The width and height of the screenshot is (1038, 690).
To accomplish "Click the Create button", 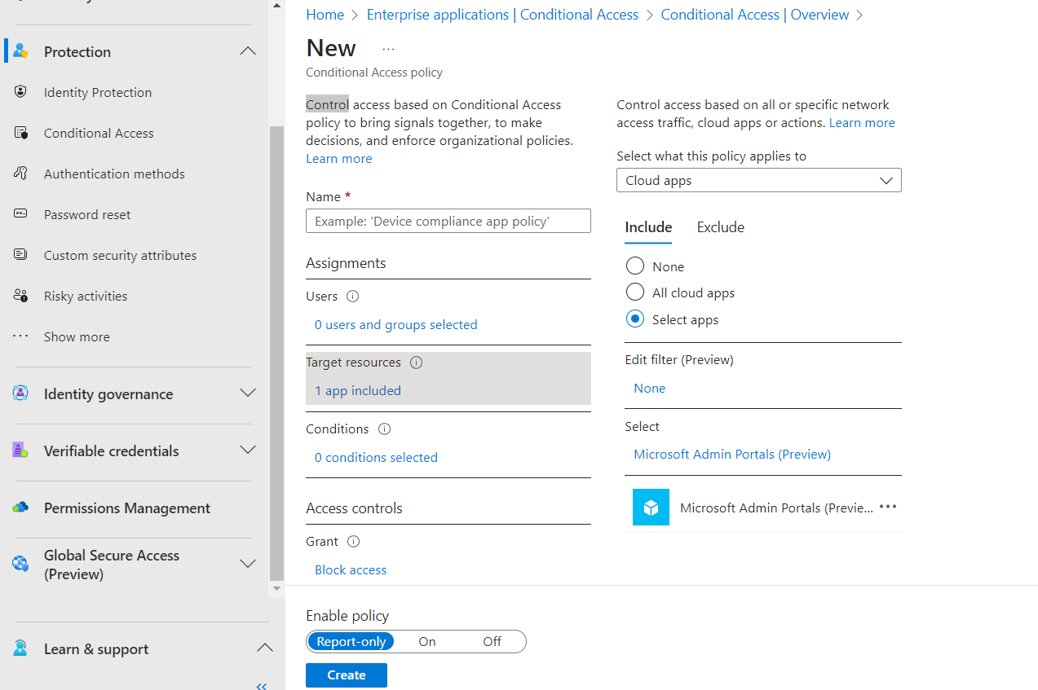I will coord(346,675).
